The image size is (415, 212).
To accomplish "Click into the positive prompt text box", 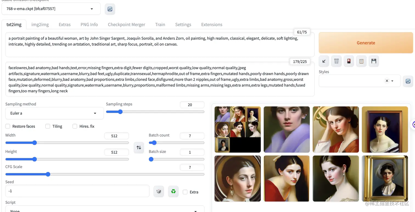I will point(160,45).
